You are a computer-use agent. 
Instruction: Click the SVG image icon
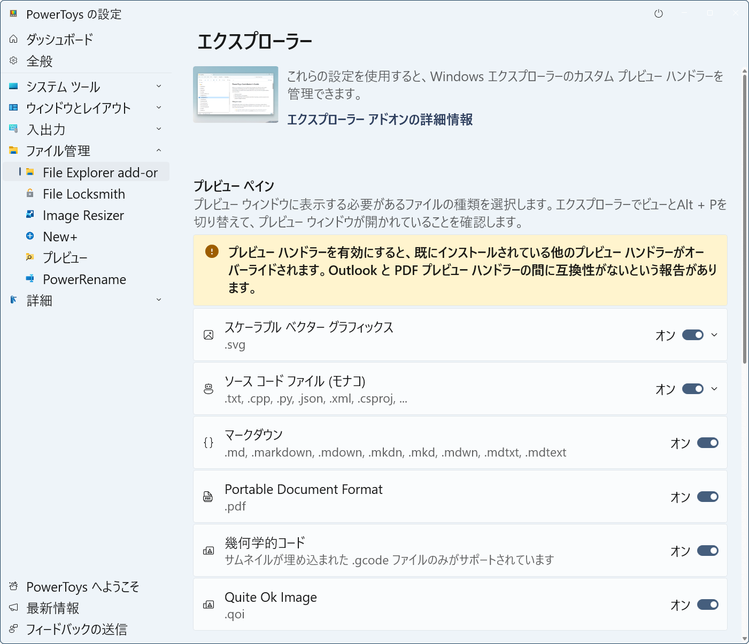tap(209, 335)
